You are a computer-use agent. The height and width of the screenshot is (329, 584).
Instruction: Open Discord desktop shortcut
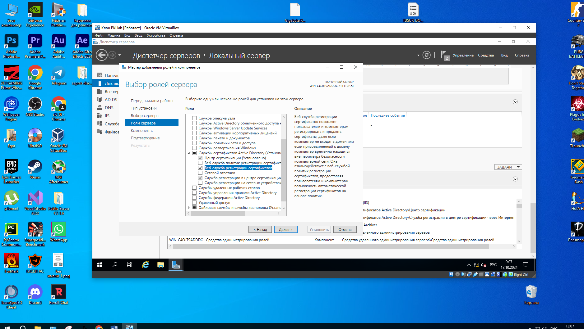point(35,295)
